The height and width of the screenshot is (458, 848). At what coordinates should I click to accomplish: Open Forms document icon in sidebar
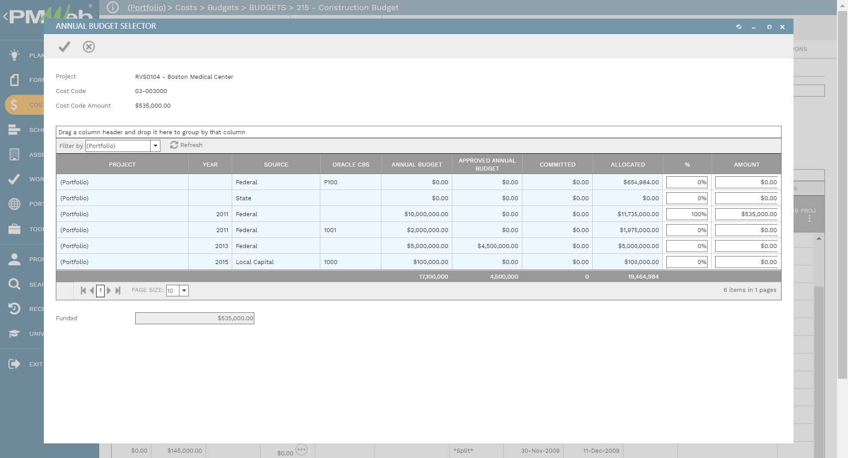coord(14,80)
